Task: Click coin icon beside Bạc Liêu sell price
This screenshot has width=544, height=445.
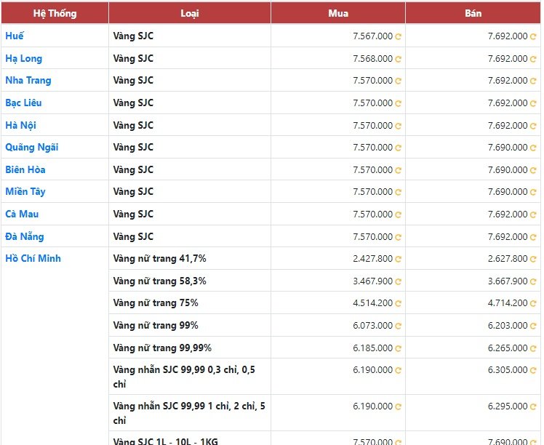Action: point(533,103)
